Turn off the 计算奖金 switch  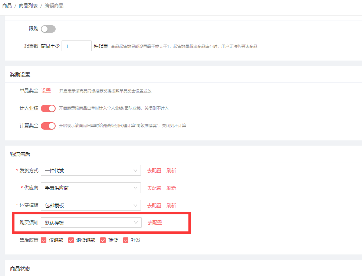point(48,126)
